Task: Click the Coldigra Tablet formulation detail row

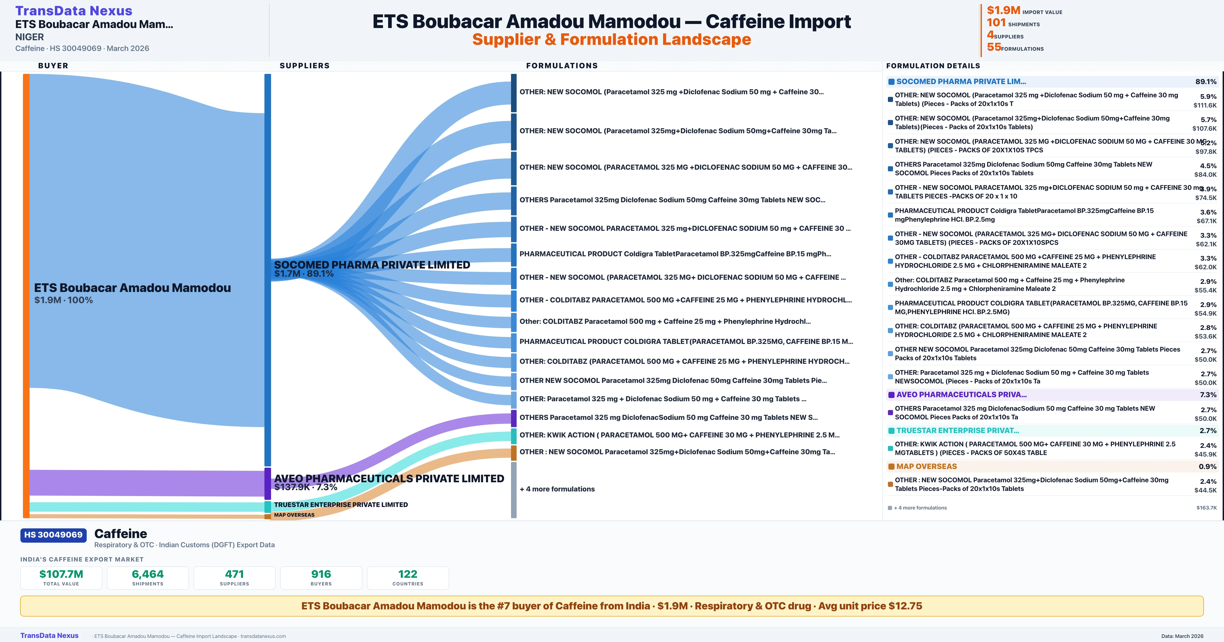Action: pos(1024,215)
